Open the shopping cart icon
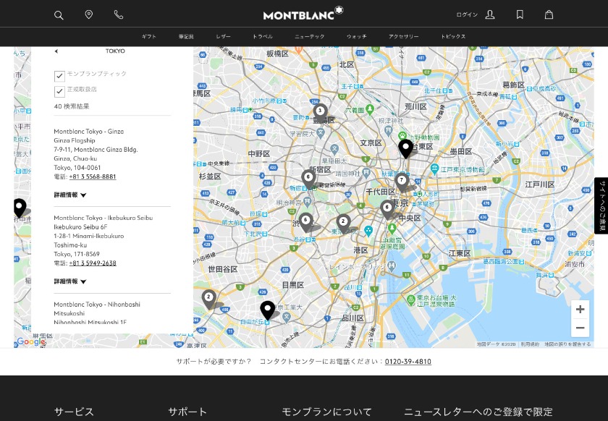This screenshot has height=421, width=608. [x=549, y=14]
